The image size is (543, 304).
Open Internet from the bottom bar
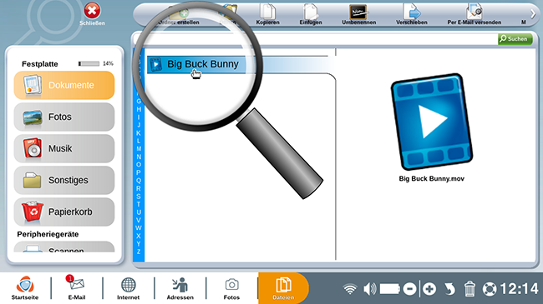(128, 288)
